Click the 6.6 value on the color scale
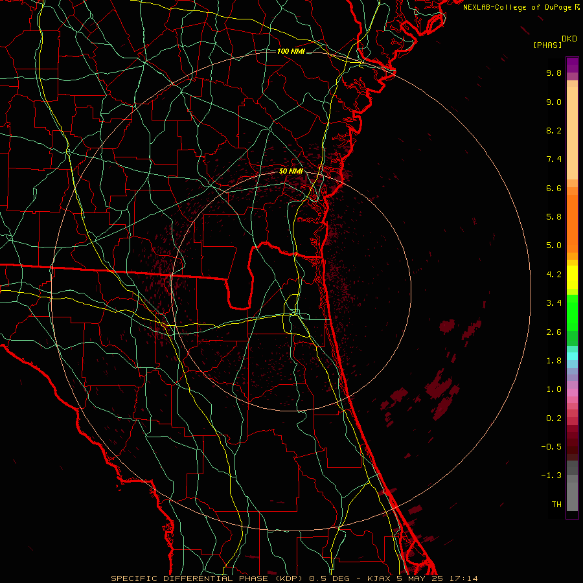The height and width of the screenshot is (583, 583). [554, 188]
